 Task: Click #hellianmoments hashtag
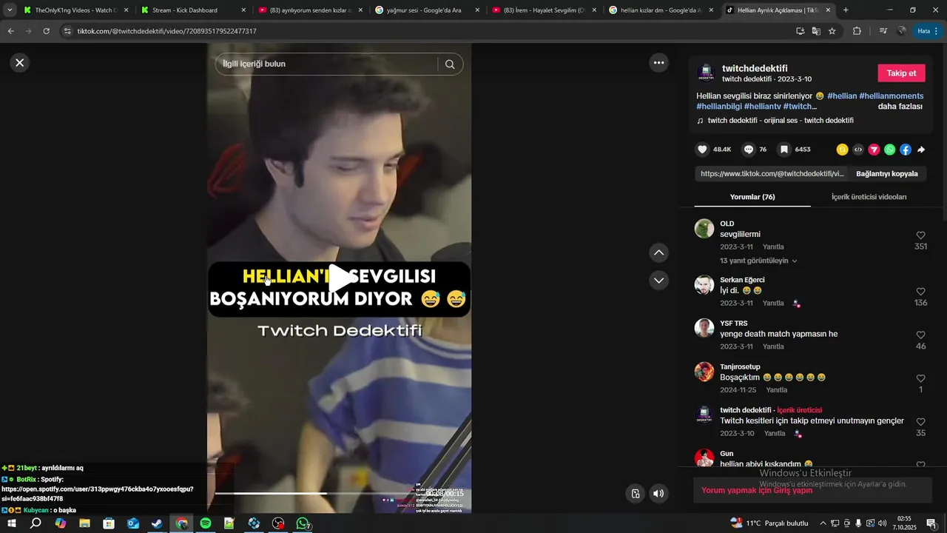(x=892, y=96)
